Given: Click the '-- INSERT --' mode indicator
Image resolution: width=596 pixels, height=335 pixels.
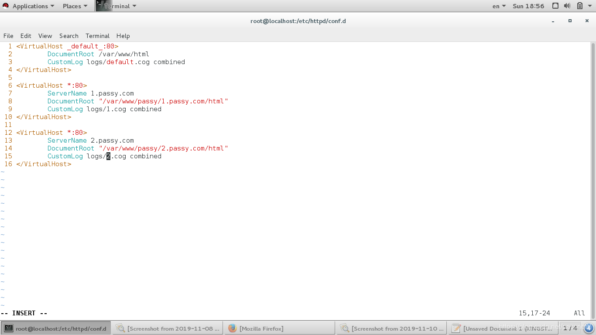Looking at the screenshot, I should click(x=24, y=313).
